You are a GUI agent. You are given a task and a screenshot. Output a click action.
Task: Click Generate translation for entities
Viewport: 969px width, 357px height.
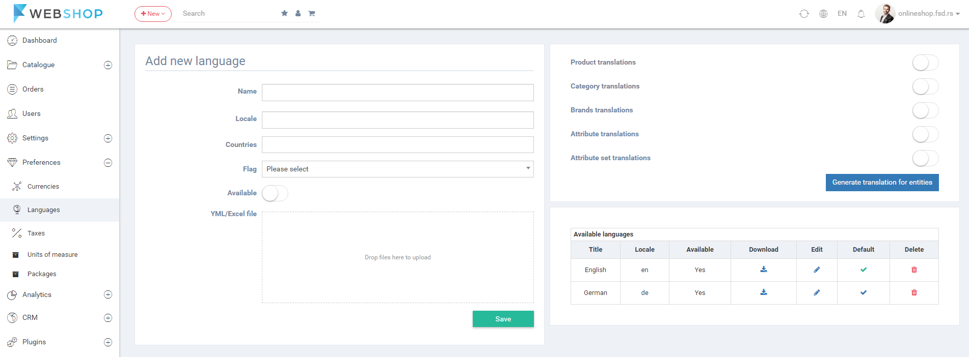(882, 183)
